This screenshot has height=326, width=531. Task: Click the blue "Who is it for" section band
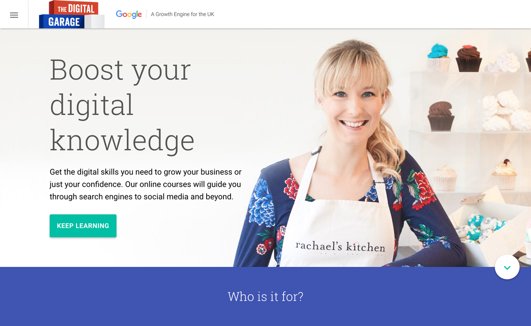pos(265,296)
